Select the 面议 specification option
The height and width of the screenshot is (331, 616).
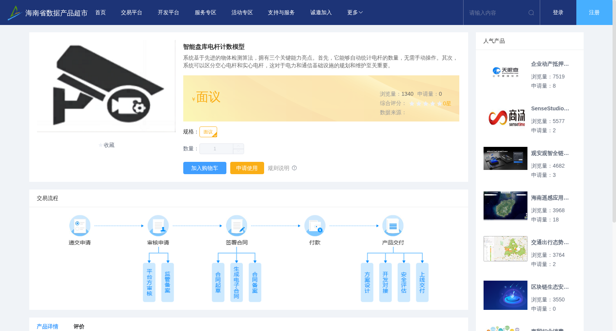pyautogui.click(x=208, y=132)
